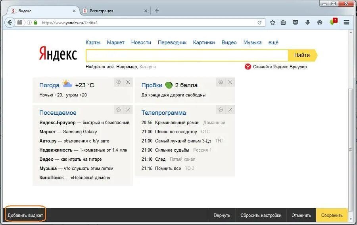Screen dimensions: 357x225
Task: Click the Вернуть button
Action: (222, 215)
